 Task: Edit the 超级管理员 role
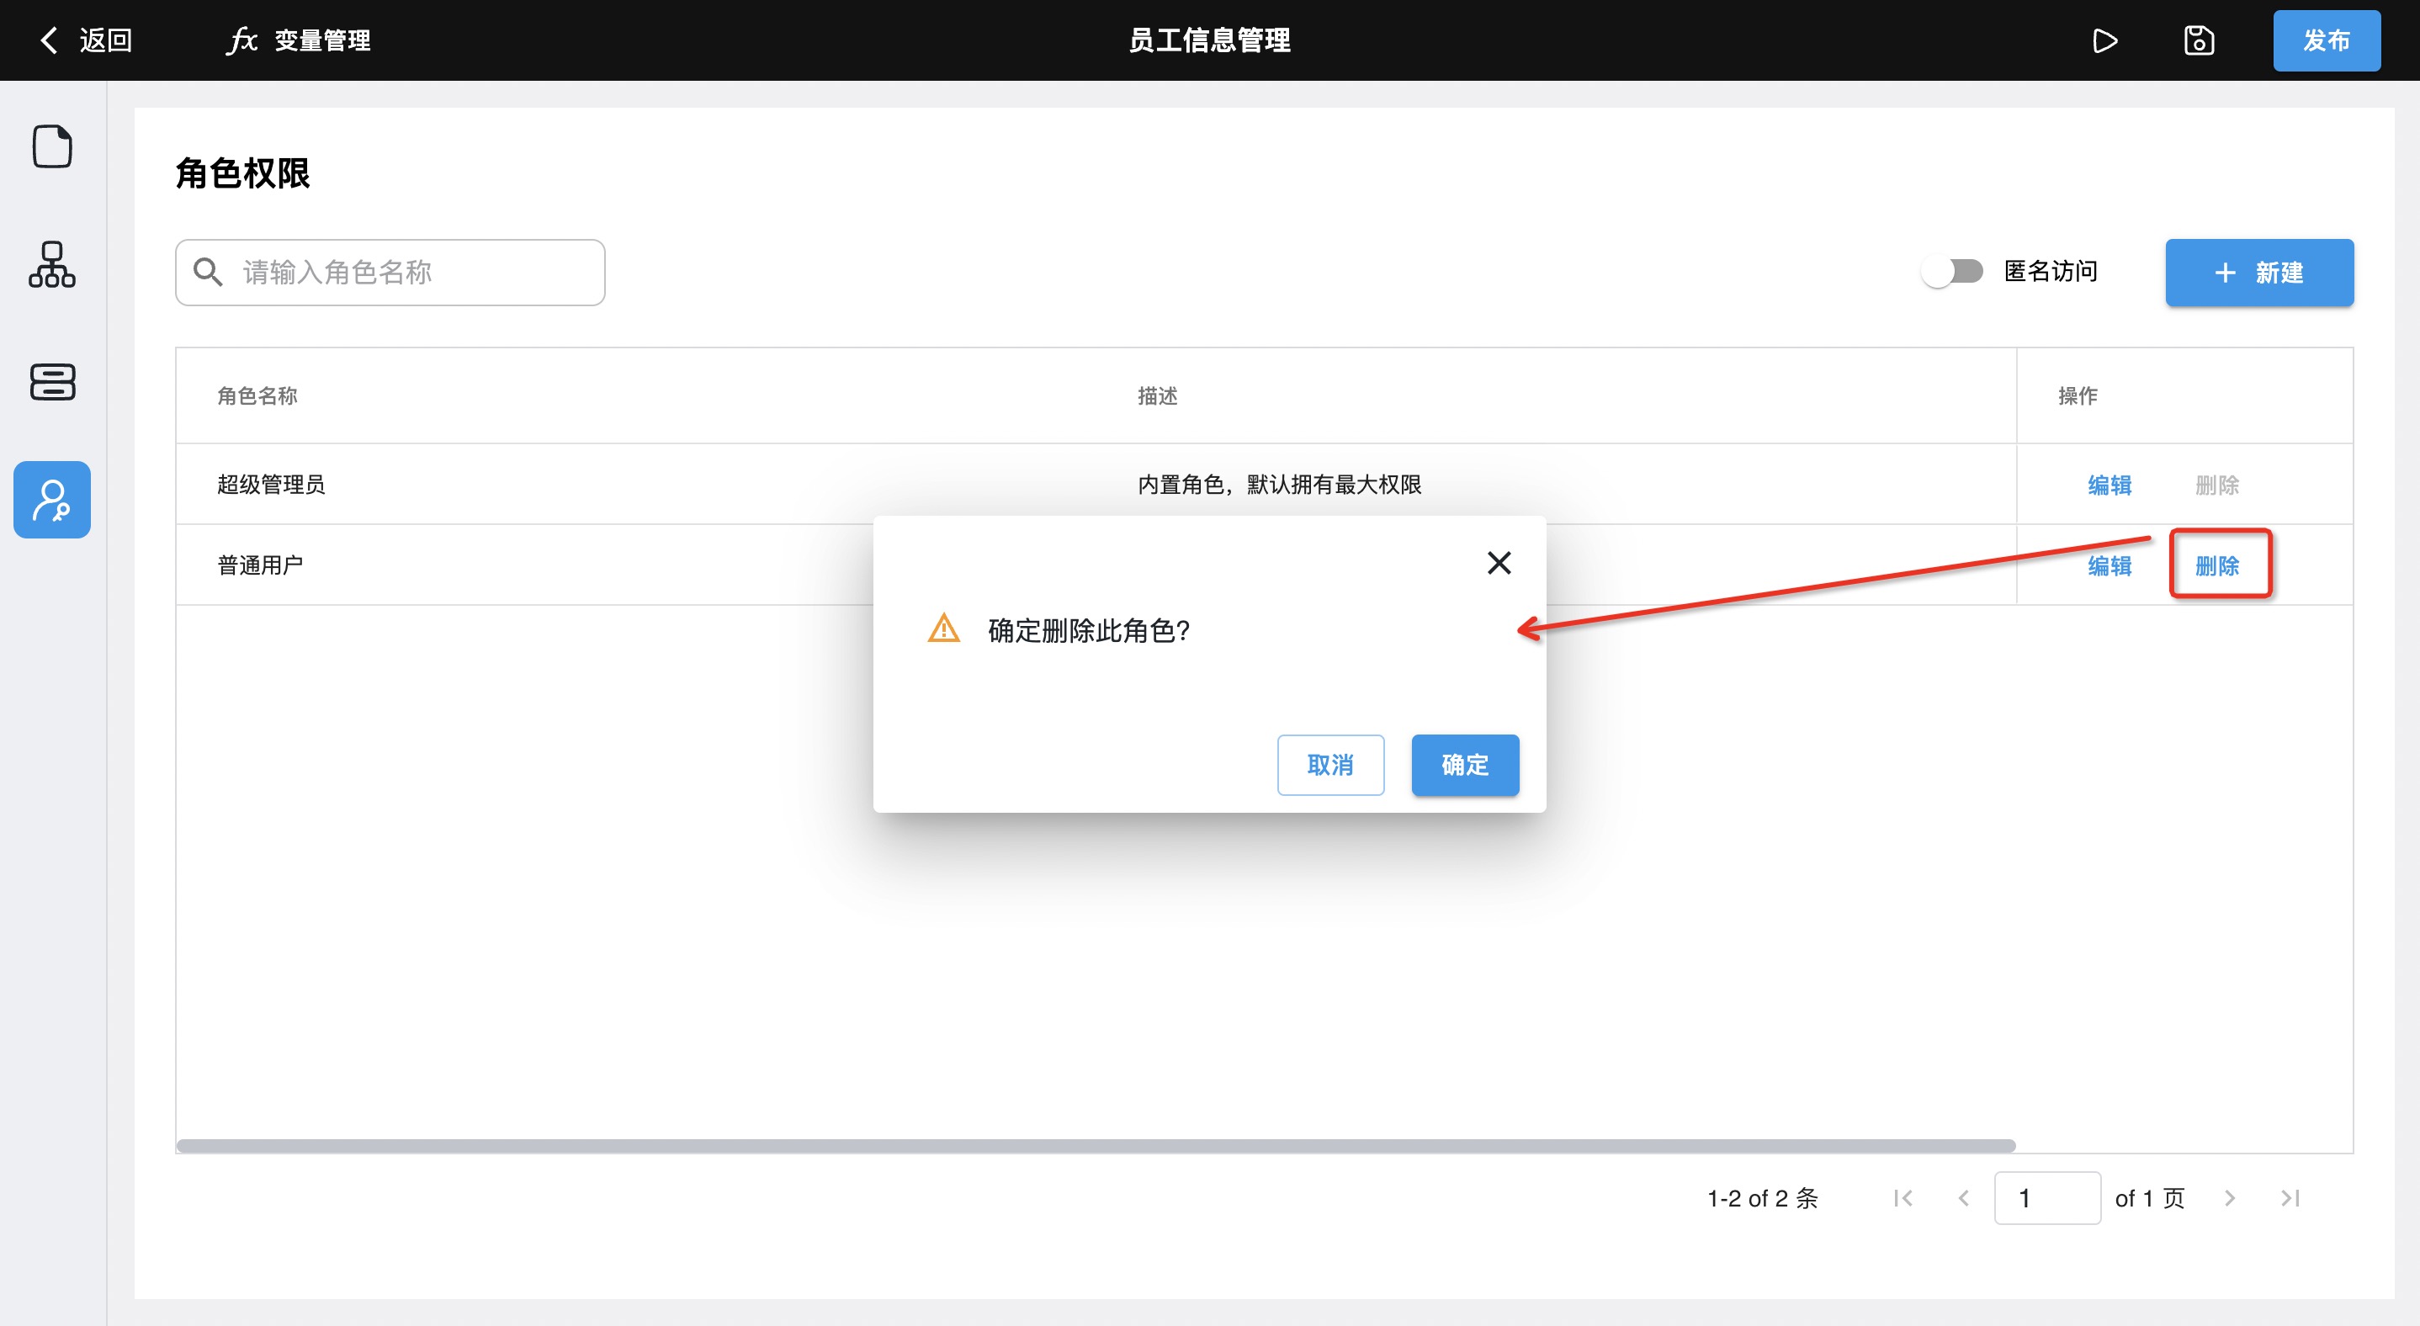(x=2109, y=485)
